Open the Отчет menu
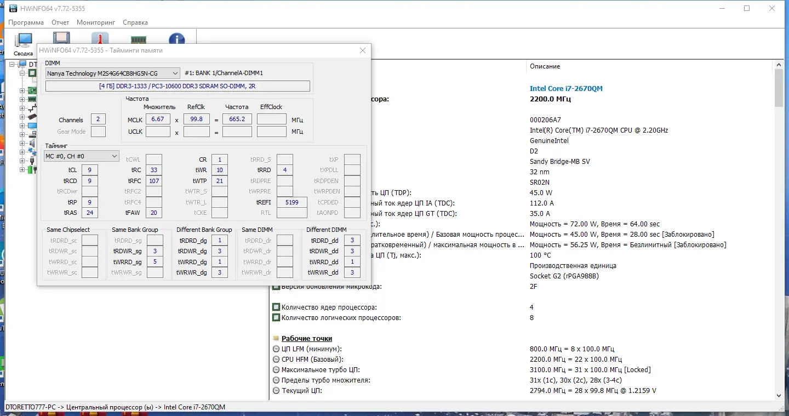 point(60,22)
